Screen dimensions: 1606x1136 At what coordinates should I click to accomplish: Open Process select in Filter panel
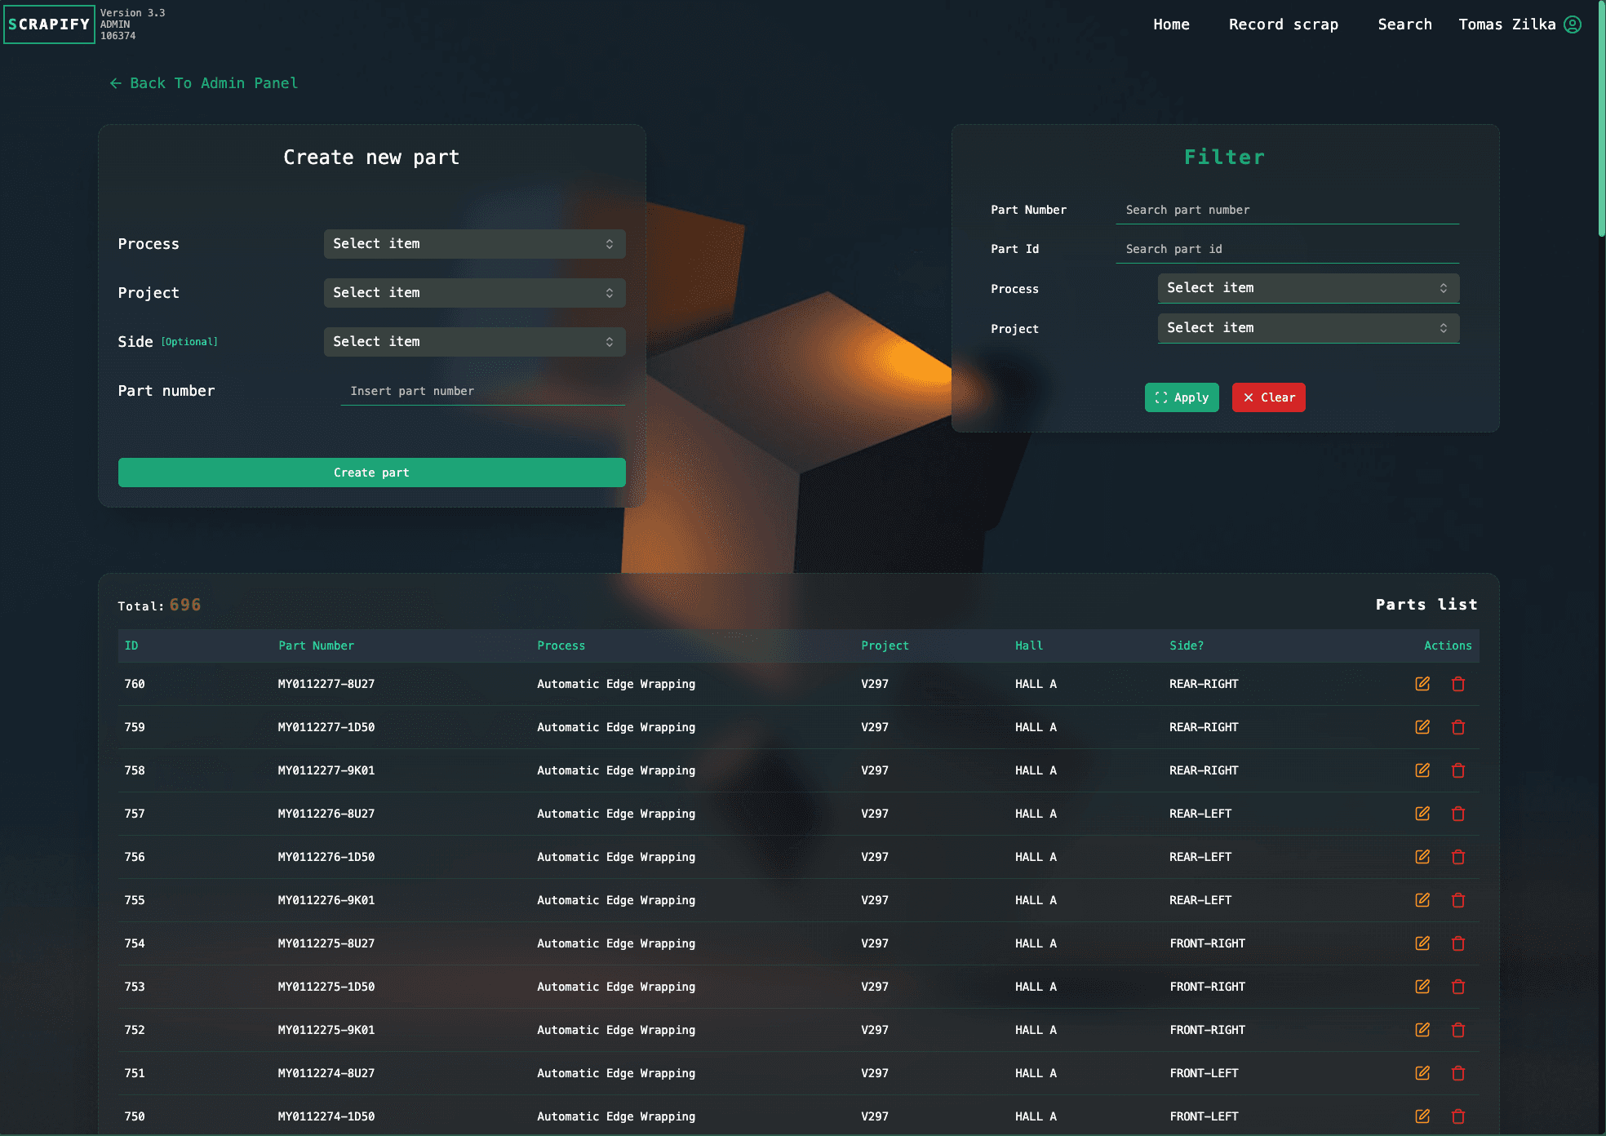click(1308, 288)
